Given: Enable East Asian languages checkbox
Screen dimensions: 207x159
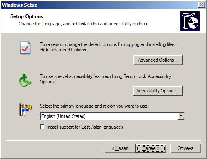Looking at the screenshot, I should tap(42, 127).
